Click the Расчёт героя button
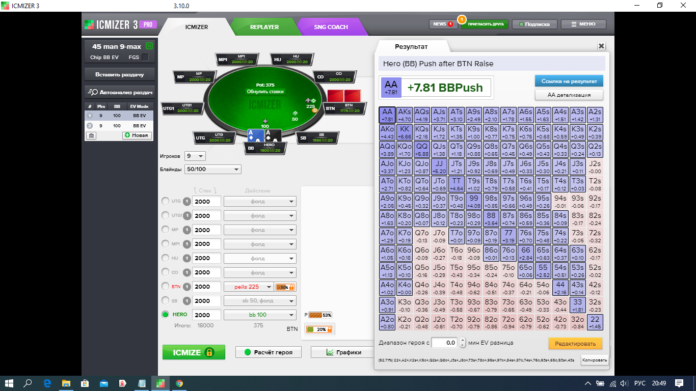This screenshot has height=391, width=696. pos(268,352)
